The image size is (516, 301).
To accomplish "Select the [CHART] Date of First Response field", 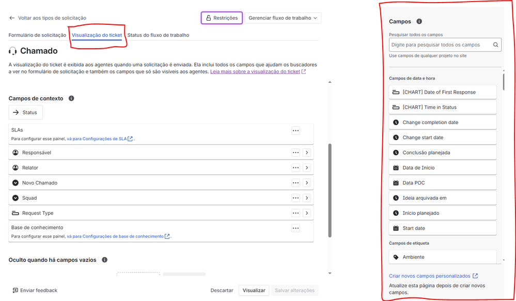I will [x=442, y=92].
